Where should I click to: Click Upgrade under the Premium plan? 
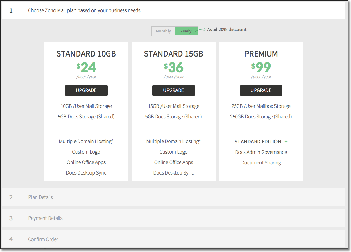pyautogui.click(x=261, y=90)
